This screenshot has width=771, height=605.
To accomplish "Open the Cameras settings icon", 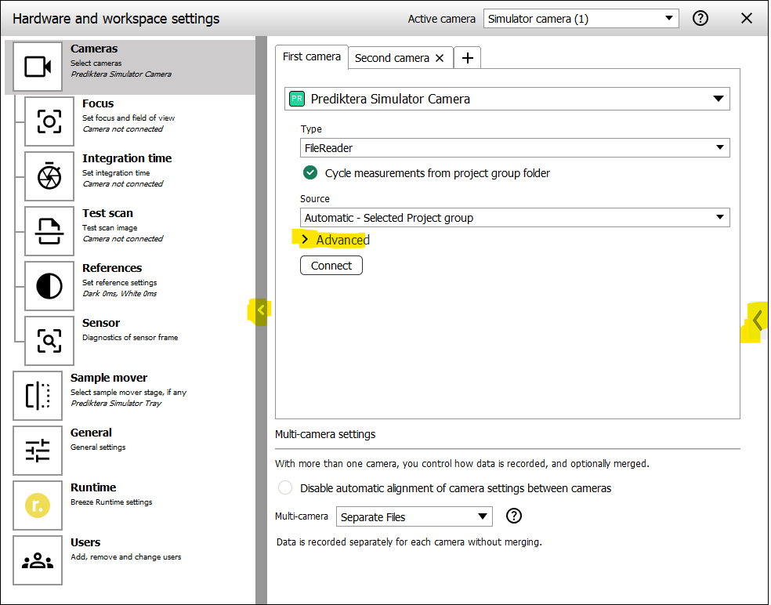I will (x=38, y=67).
